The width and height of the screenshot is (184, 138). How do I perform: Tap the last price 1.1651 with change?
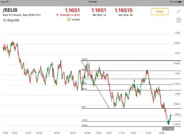pyautogui.click(x=72, y=10)
